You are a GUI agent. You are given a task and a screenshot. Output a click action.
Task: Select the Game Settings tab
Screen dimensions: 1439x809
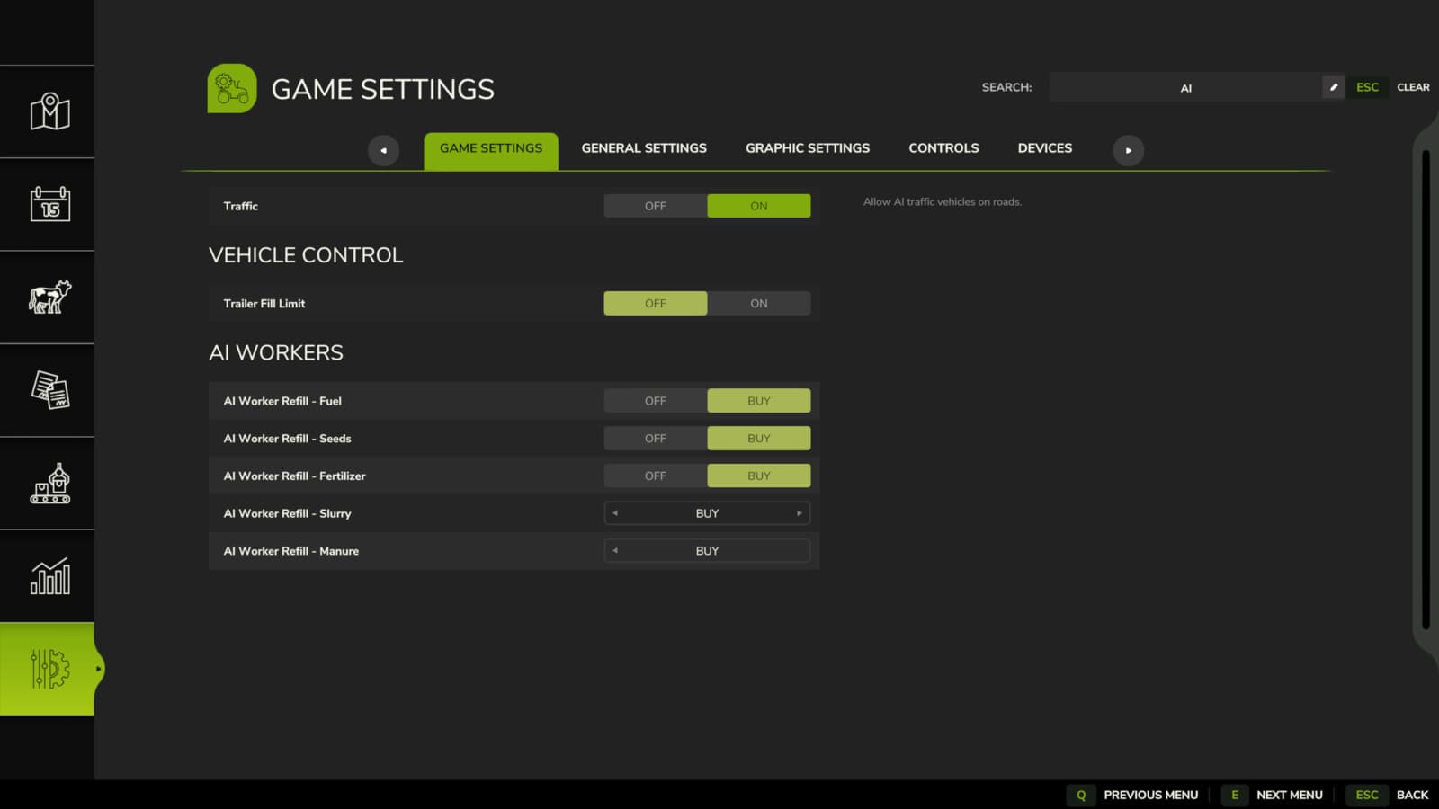[491, 149]
